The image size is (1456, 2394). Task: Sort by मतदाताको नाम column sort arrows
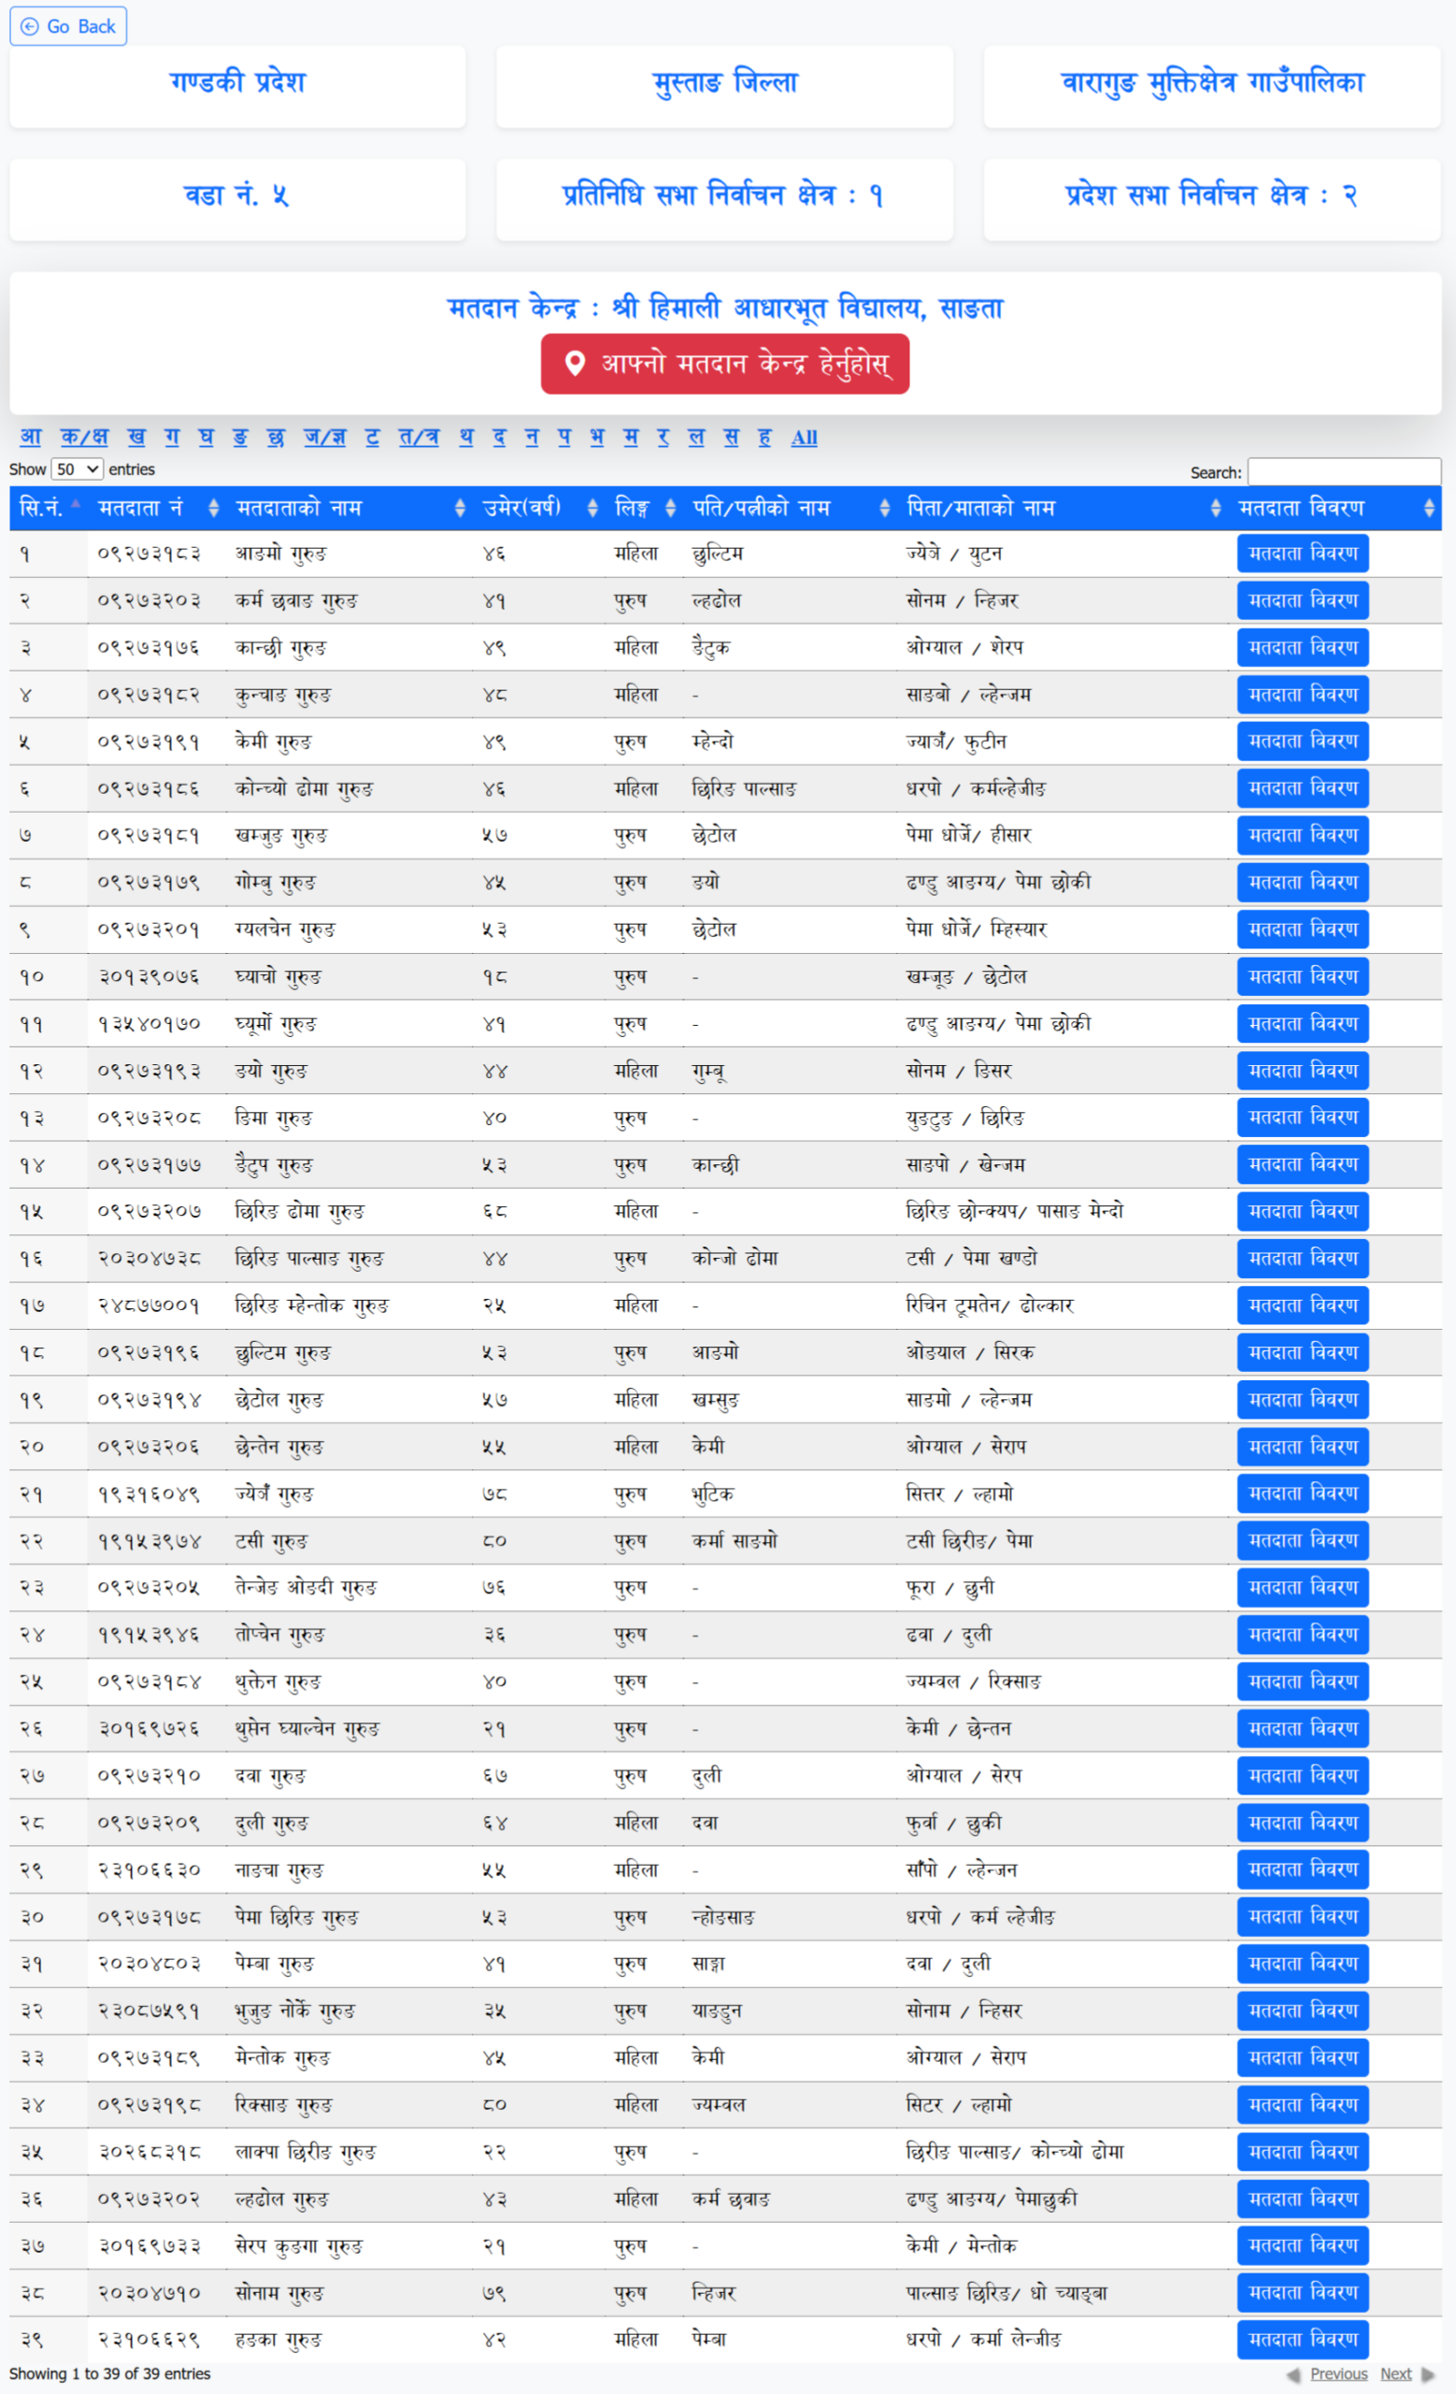pos(459,508)
